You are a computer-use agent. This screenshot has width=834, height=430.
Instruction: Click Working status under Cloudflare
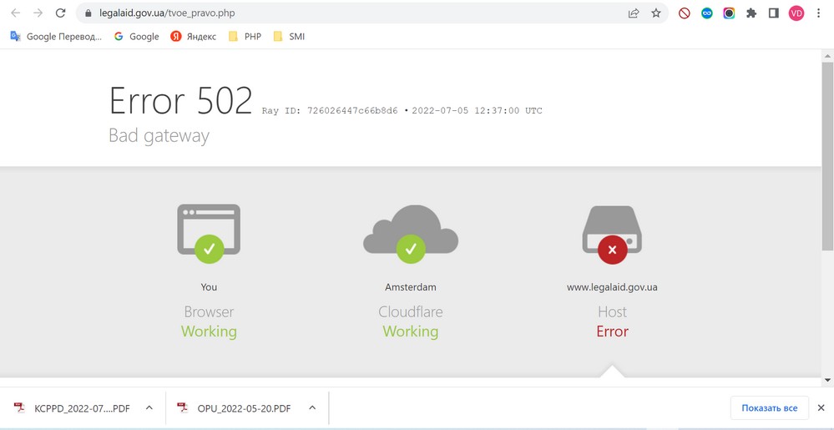(411, 331)
